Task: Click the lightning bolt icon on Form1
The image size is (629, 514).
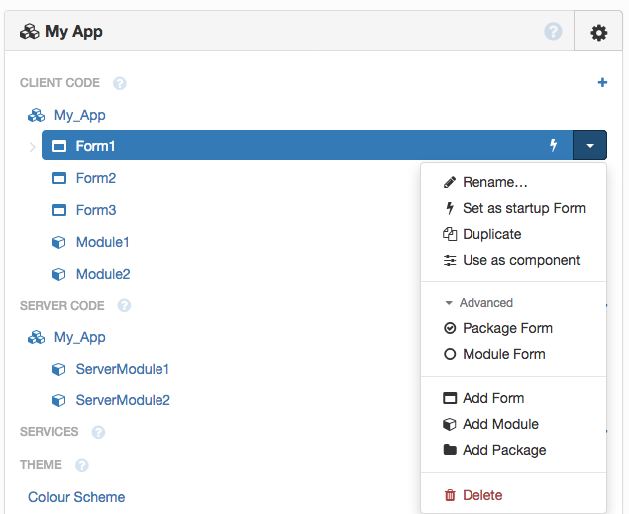Action: (555, 146)
